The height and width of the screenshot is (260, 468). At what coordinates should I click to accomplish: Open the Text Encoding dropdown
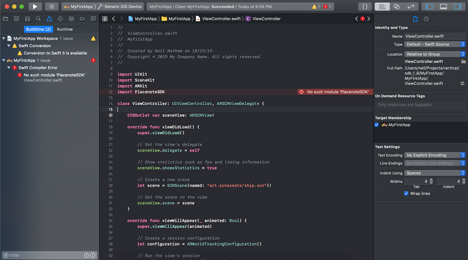point(435,155)
